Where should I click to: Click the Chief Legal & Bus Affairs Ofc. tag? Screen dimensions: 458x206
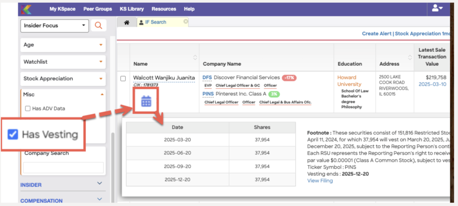pyautogui.click(x=285, y=102)
